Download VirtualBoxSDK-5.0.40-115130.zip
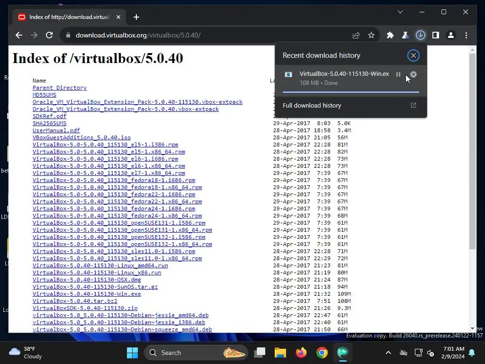Screen dimensions: 485x364 pyautogui.click(x=85, y=308)
